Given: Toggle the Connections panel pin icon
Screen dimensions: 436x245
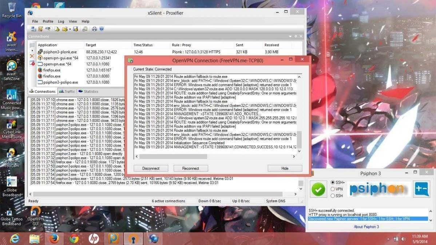Looking at the screenshot, I should [296, 36].
